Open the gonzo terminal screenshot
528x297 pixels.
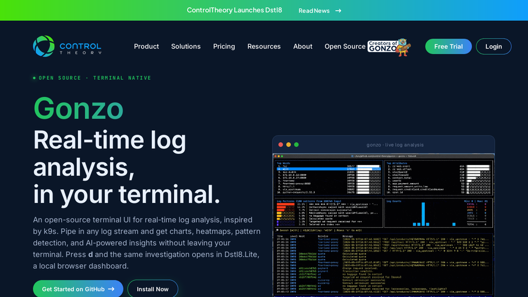click(384, 225)
